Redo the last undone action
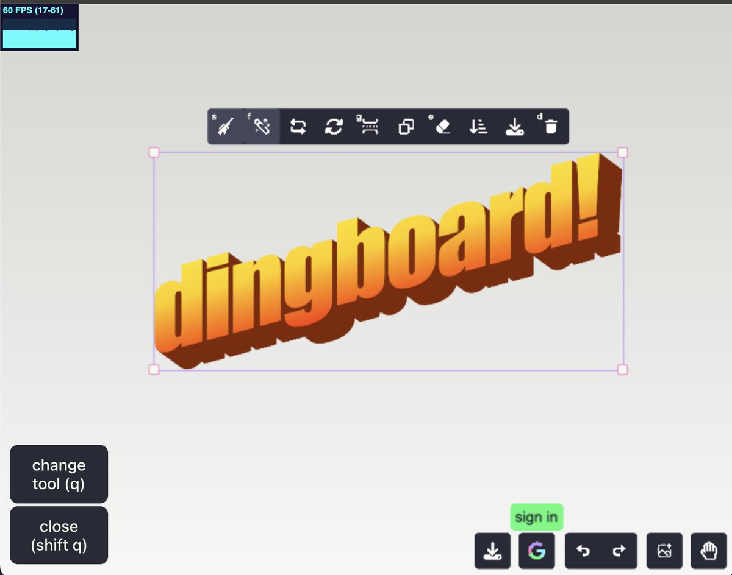The image size is (732, 575). [x=619, y=551]
